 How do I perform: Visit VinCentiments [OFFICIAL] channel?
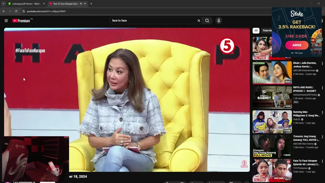pos(305,95)
